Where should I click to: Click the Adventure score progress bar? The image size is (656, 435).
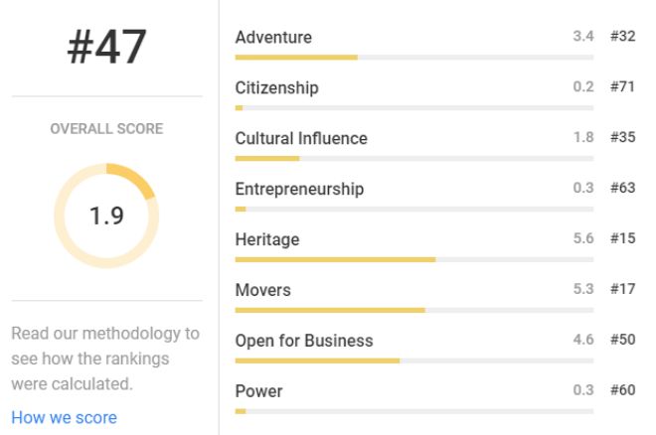414,58
